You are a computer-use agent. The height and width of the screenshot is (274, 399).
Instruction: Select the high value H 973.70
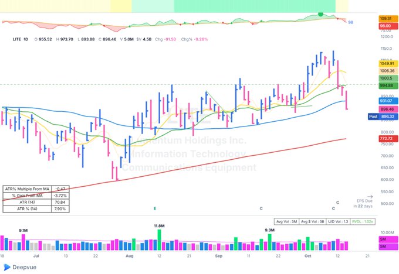pos(65,39)
